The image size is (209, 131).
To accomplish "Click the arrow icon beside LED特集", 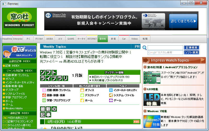I will coord(145,89).
